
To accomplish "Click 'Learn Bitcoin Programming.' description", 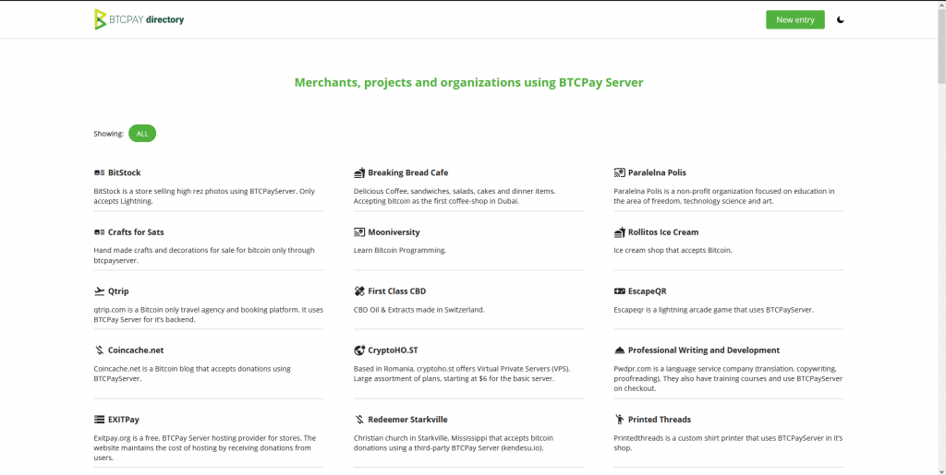I will [400, 251].
